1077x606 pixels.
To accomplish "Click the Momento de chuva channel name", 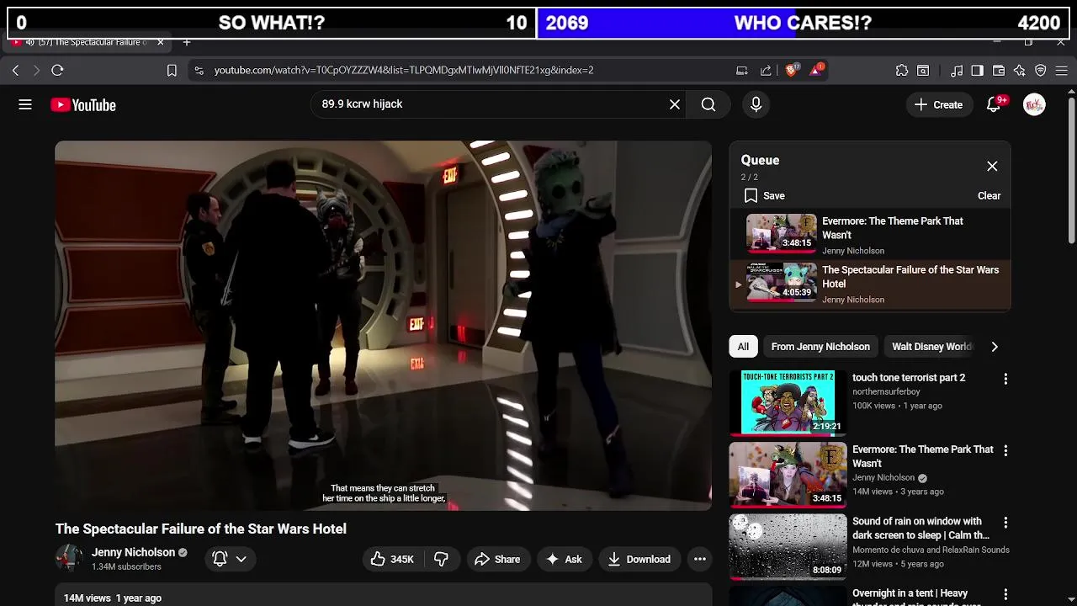I will pyautogui.click(x=931, y=550).
